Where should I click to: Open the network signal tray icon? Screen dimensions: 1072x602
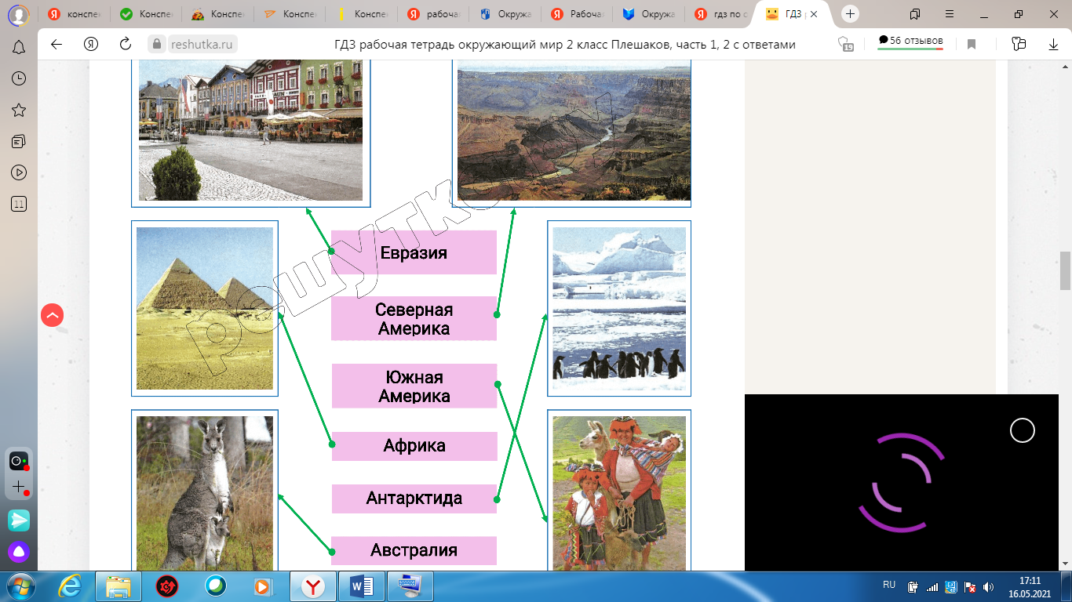[x=932, y=586]
